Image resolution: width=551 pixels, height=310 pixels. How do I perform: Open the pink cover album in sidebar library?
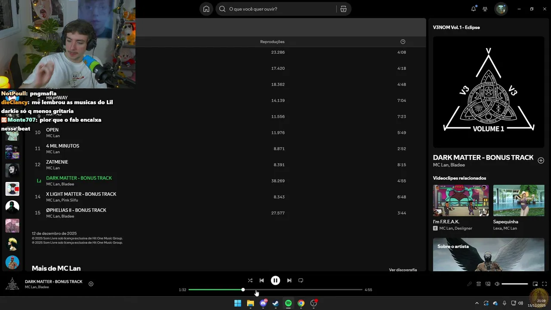[12, 226]
